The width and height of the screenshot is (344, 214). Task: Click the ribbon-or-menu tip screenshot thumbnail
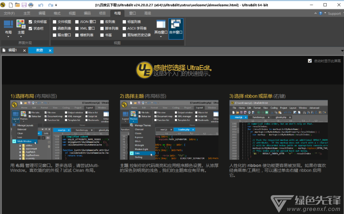279,130
